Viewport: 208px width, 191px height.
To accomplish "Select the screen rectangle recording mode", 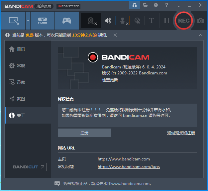I will pos(13,21).
